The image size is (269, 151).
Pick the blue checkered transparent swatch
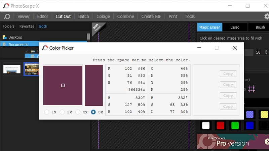[x=249, y=114]
